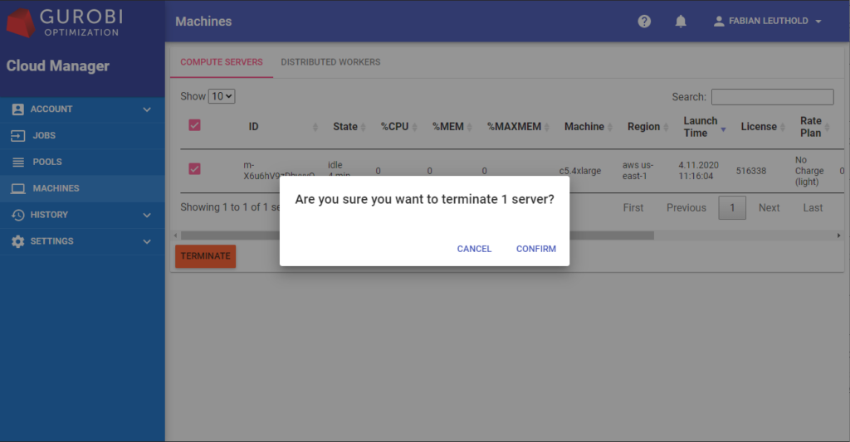Sort by ID column arrows
Image resolution: width=850 pixels, height=442 pixels.
[315, 127]
